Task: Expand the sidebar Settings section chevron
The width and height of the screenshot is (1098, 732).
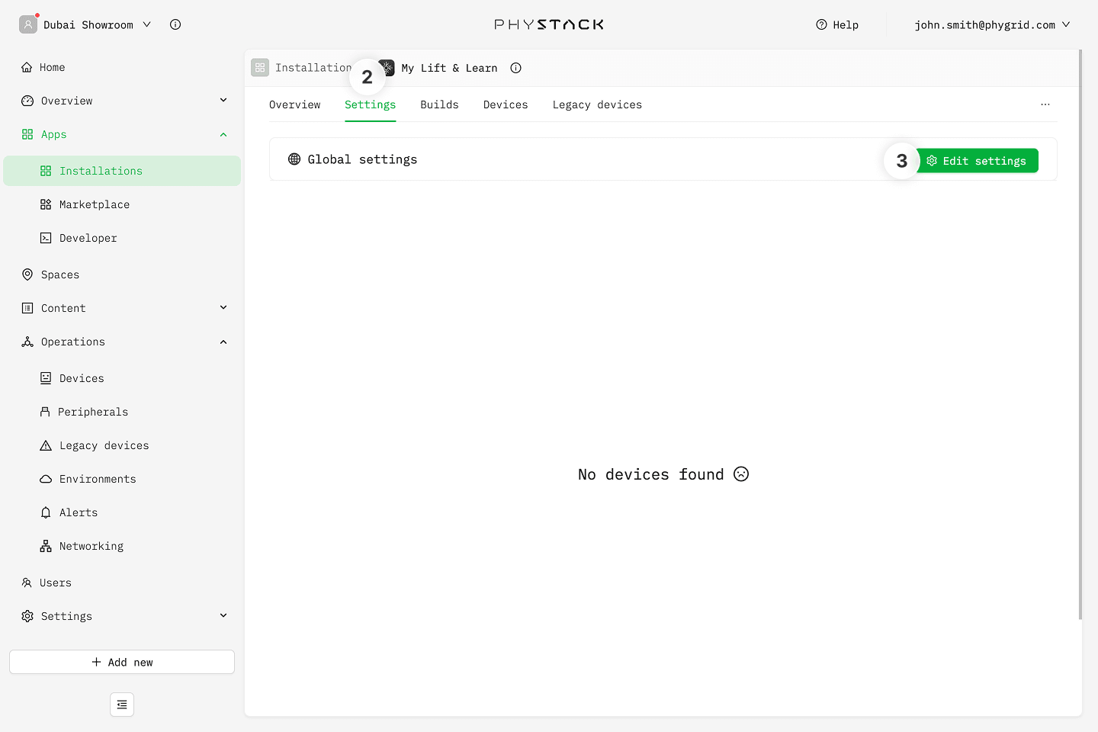Action: point(223,615)
